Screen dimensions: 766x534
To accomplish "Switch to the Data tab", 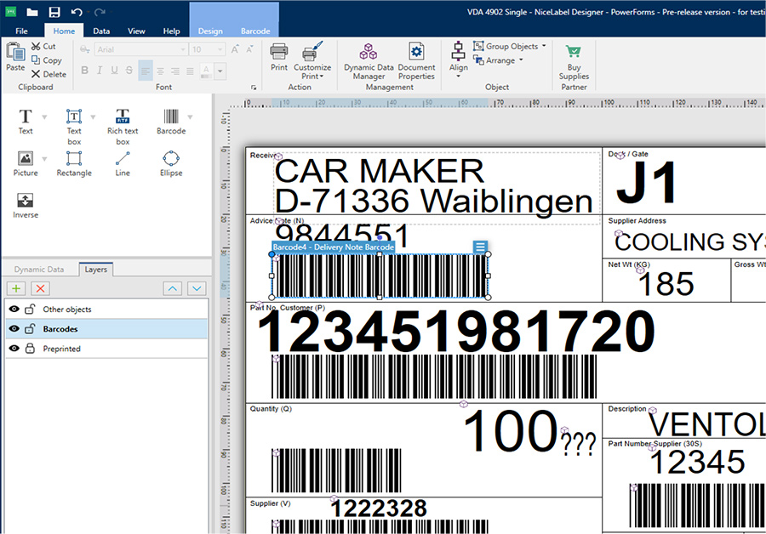I will (x=101, y=31).
